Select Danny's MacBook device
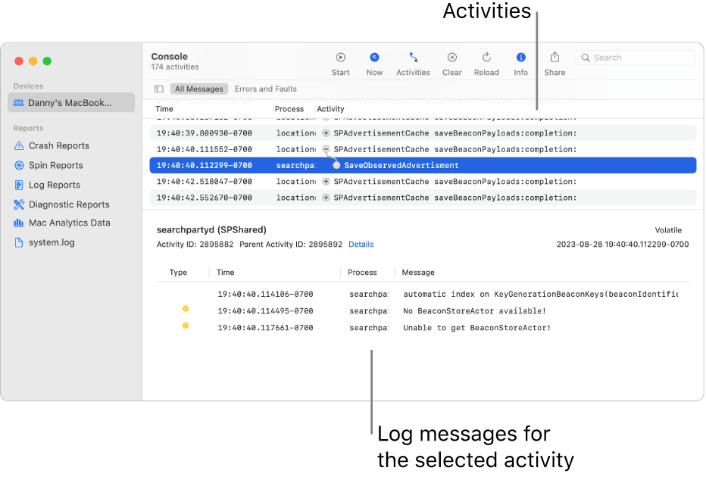This screenshot has width=706, height=477. click(71, 103)
